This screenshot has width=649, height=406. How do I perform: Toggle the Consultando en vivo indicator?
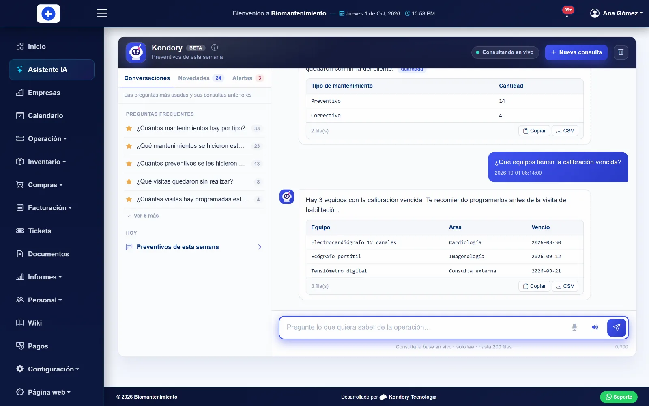pyautogui.click(x=505, y=52)
